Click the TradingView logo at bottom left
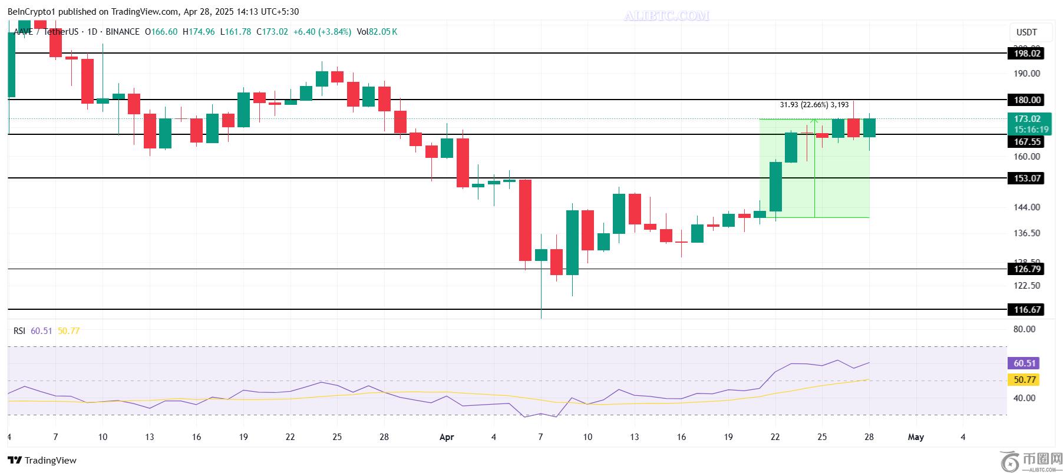Screen dimensions: 1063x473 tap(42, 460)
